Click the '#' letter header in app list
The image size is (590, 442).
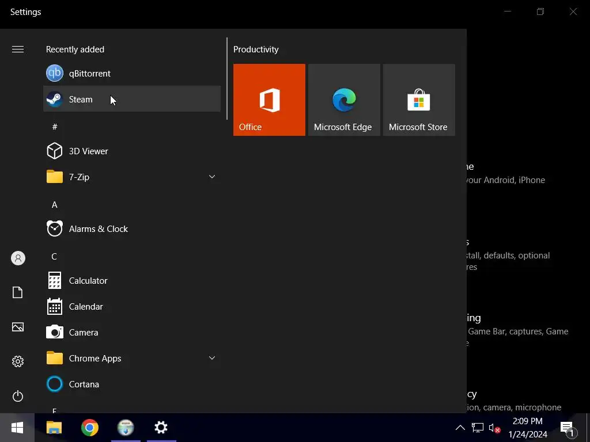point(55,127)
